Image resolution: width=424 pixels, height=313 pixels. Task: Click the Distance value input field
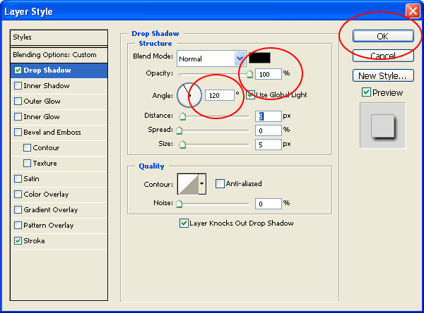(x=269, y=116)
